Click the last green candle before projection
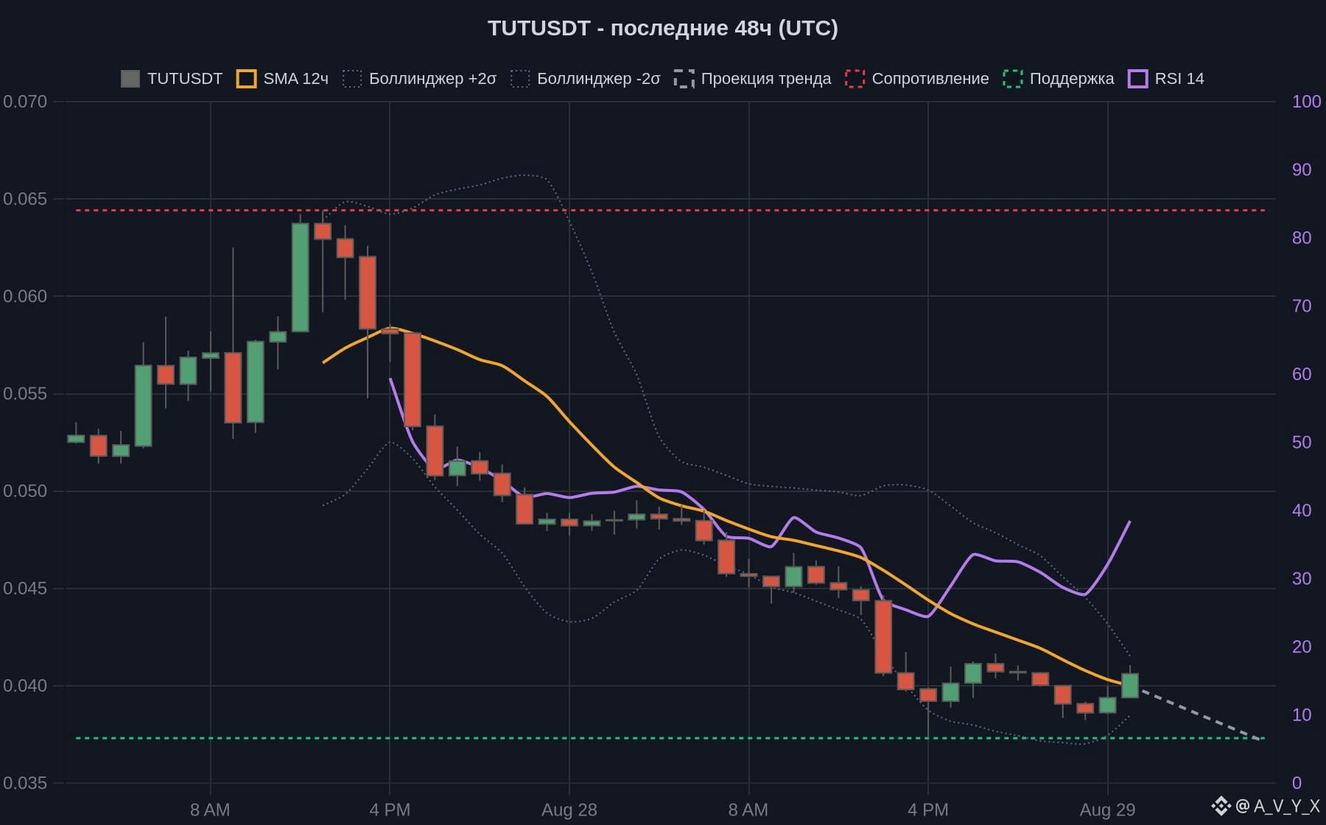 pos(1129,685)
